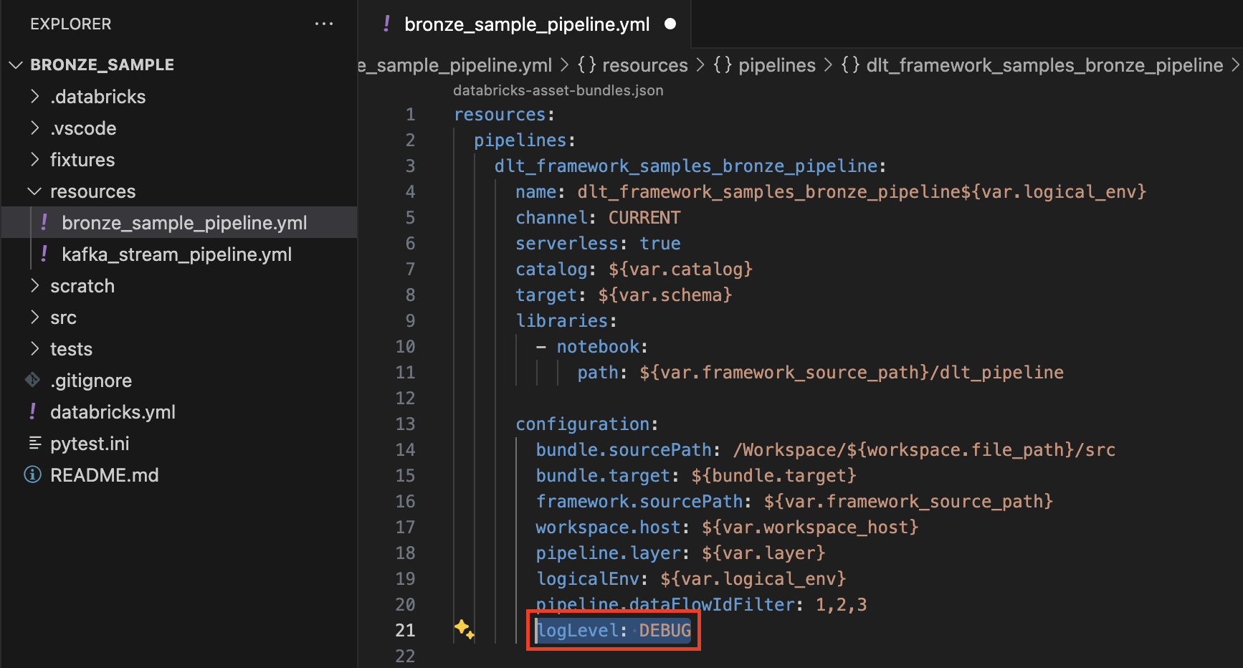1243x668 pixels.
Task: Click the YAML icon next to kafka_stream_pipeline.yml
Action: (44, 254)
